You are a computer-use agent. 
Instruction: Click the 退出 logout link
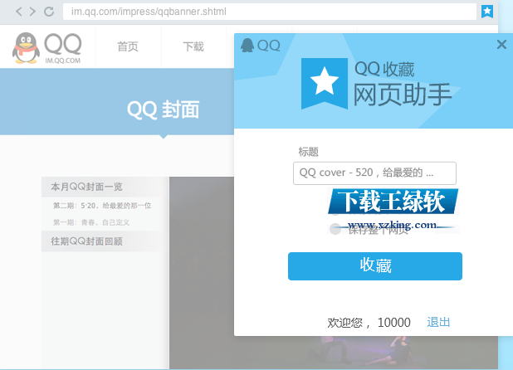[x=438, y=322]
